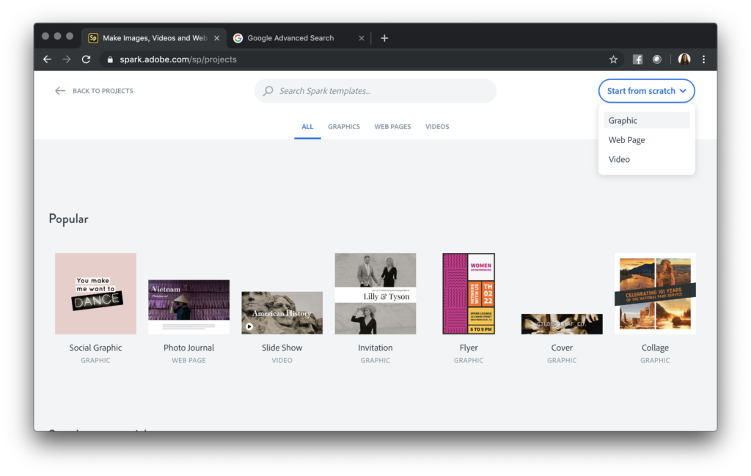This screenshot has height=476, width=751.
Task: Click the BACK TO PROJECTS link
Action: [x=103, y=90]
